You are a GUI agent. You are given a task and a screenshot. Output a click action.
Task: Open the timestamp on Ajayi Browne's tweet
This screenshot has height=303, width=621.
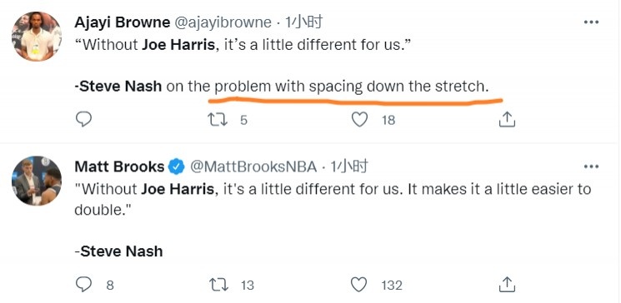[x=303, y=22]
